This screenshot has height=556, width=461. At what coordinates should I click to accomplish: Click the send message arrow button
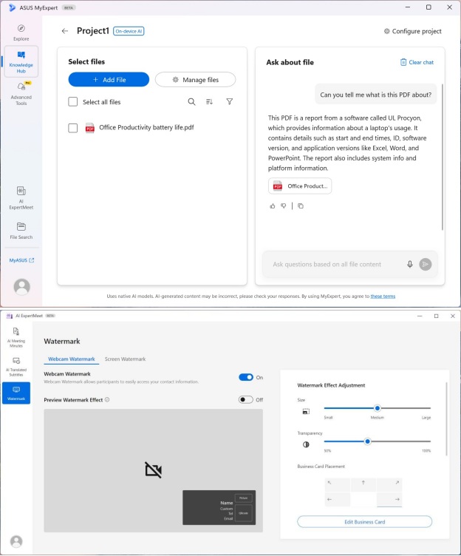(x=426, y=264)
